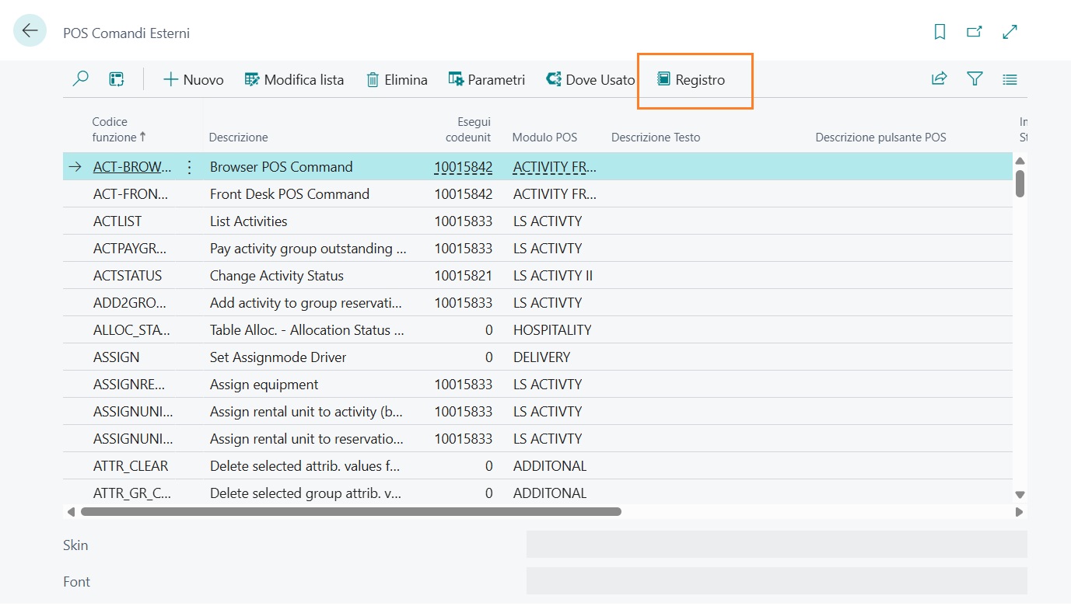The height and width of the screenshot is (606, 1071).
Task: Select the ATTR_CLEAR function code
Action: [x=131, y=466]
